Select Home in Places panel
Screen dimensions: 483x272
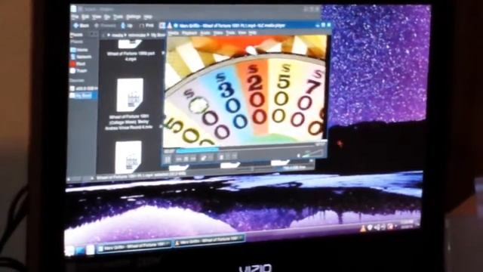80,50
